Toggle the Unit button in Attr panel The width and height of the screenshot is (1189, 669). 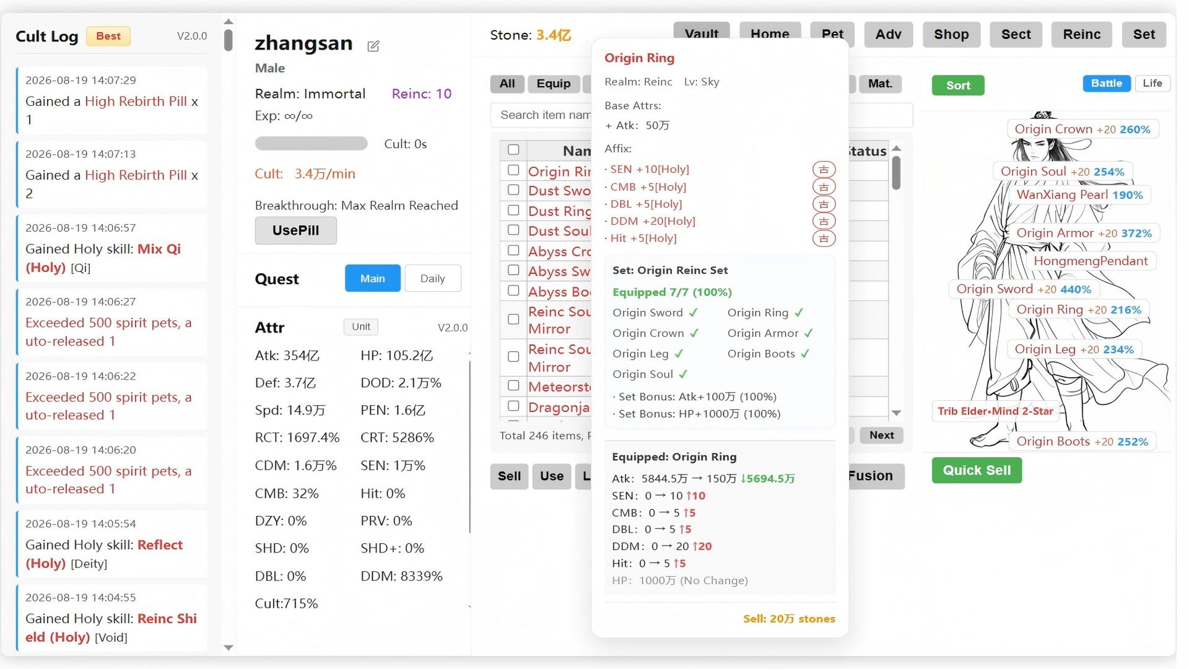(x=361, y=327)
